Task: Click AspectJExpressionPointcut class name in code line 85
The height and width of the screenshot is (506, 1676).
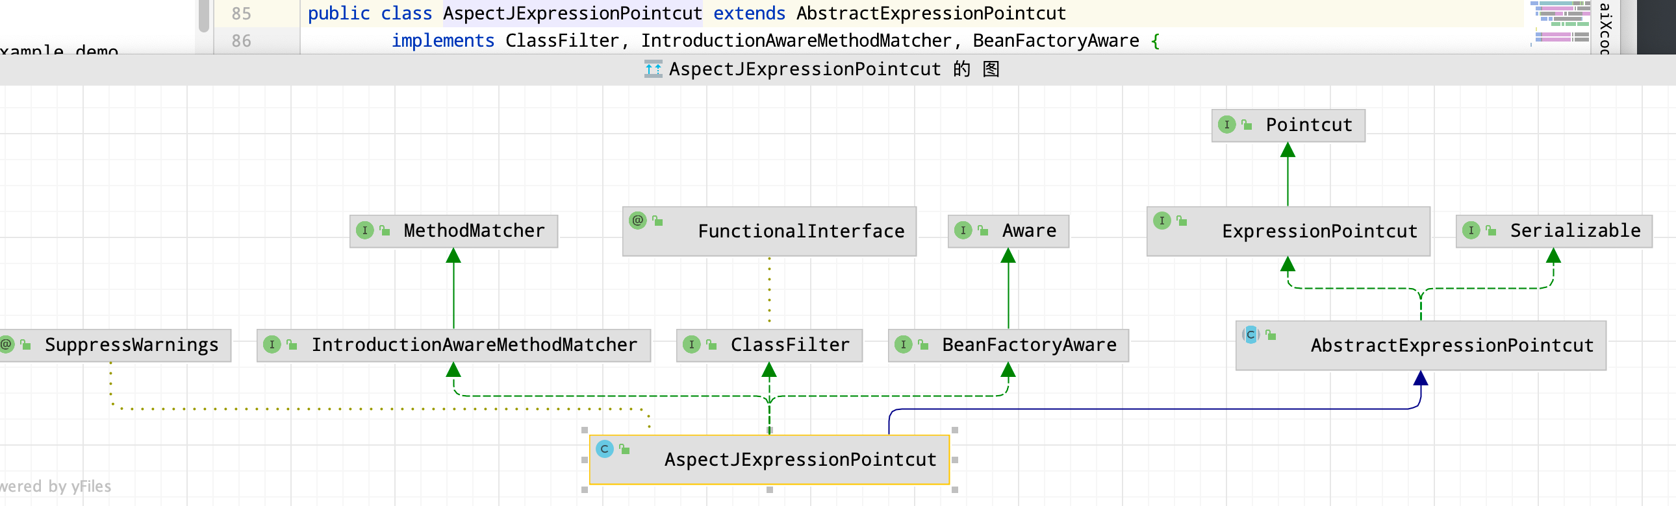Action: click(572, 13)
